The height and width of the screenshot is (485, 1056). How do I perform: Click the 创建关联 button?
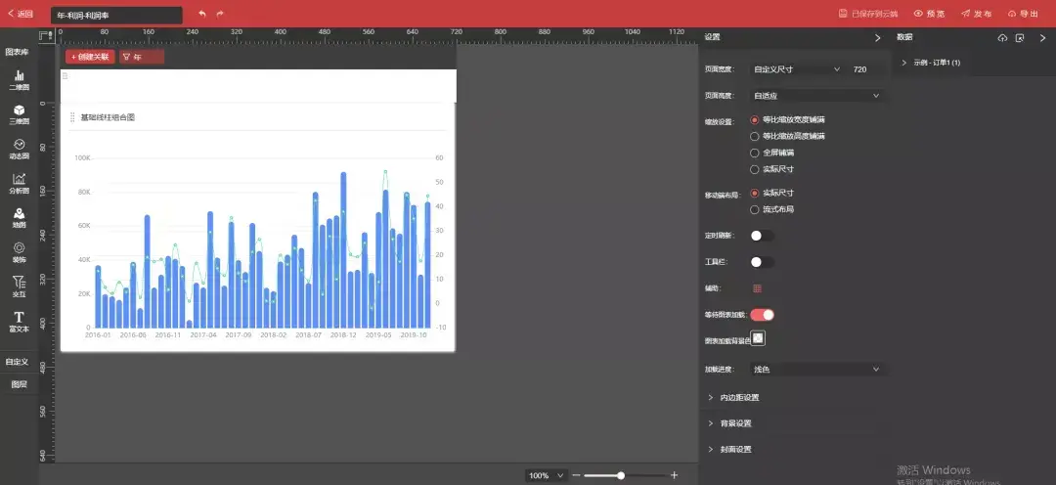pos(90,57)
